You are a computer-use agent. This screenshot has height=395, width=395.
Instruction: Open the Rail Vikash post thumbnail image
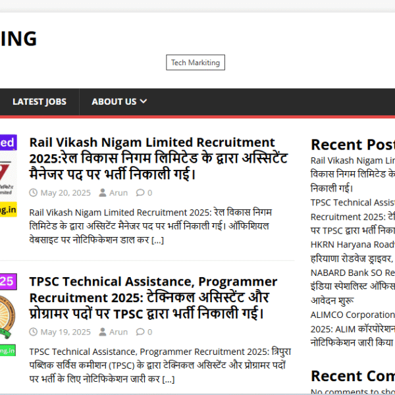point(9,176)
